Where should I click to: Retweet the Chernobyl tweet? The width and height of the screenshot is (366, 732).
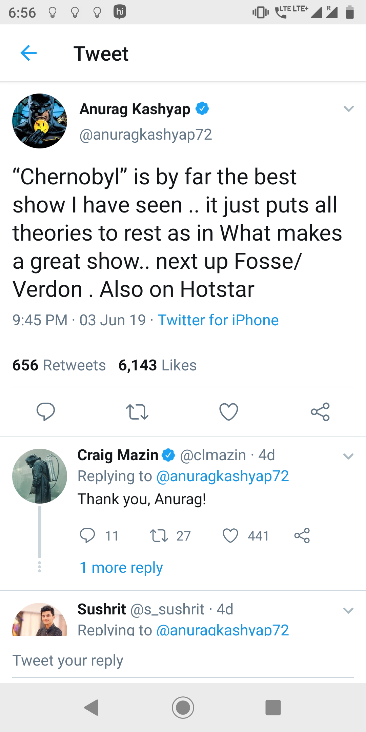coord(137,412)
